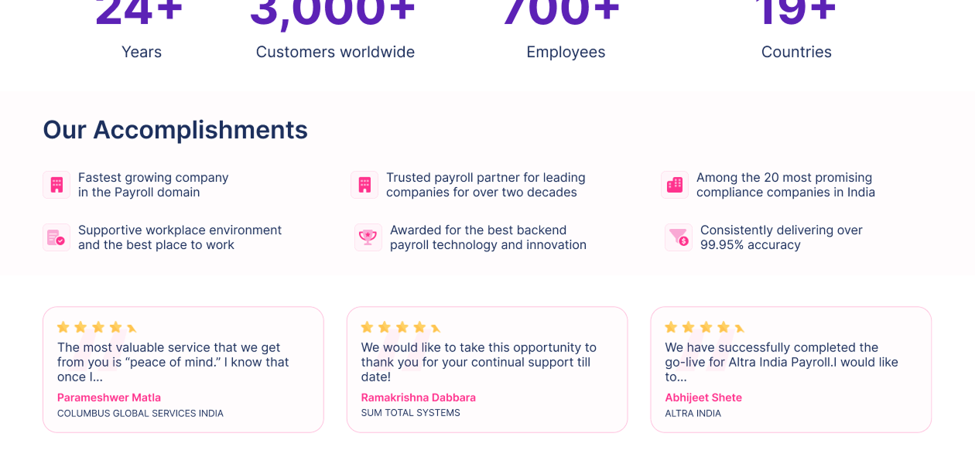Click the "continual support" testimonial text
The image size is (975, 464).
pyautogui.click(x=478, y=362)
